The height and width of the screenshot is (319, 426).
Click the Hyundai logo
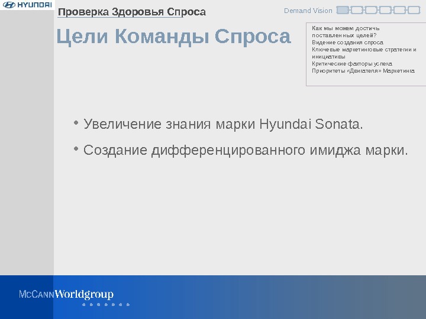click(27, 5)
